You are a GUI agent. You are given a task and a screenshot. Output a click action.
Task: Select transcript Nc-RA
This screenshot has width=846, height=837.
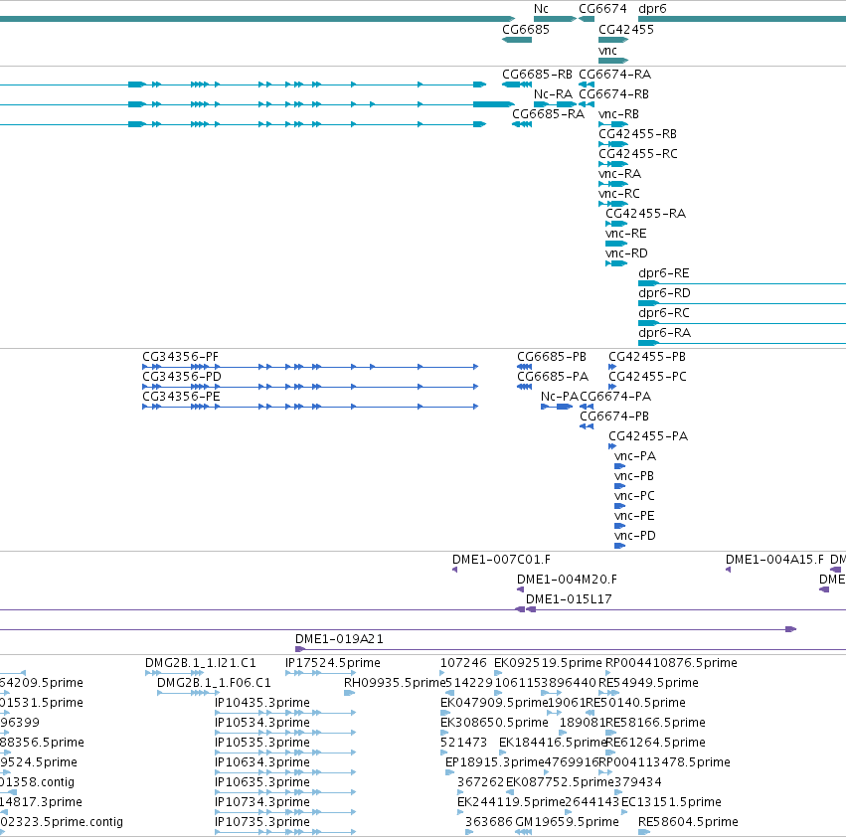pyautogui.click(x=553, y=93)
